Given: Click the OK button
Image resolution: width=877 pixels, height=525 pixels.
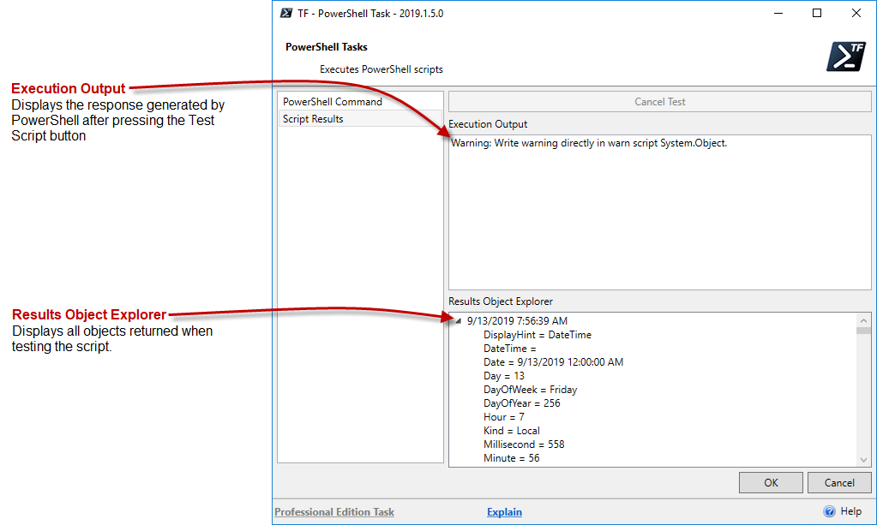Looking at the screenshot, I should [771, 482].
